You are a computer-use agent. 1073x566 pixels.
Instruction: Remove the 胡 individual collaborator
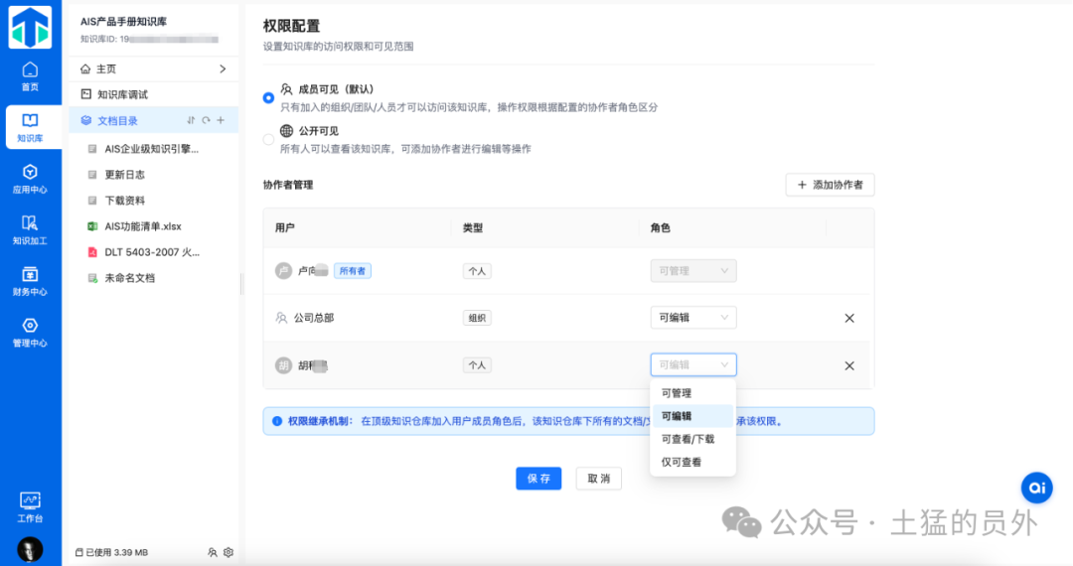click(x=849, y=365)
